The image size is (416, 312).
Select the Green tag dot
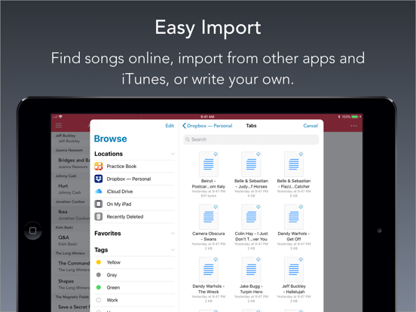click(99, 287)
